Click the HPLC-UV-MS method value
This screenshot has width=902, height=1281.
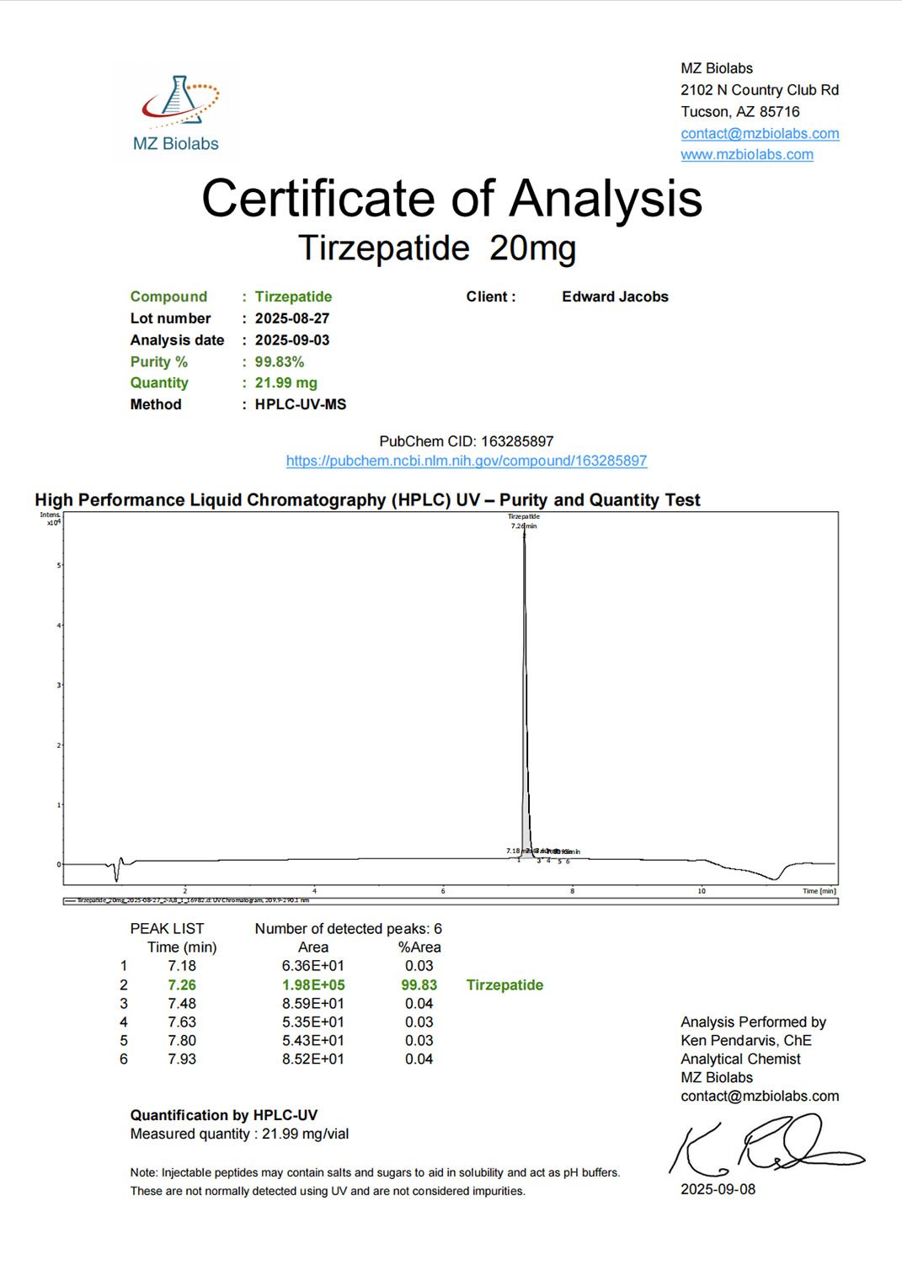click(300, 404)
